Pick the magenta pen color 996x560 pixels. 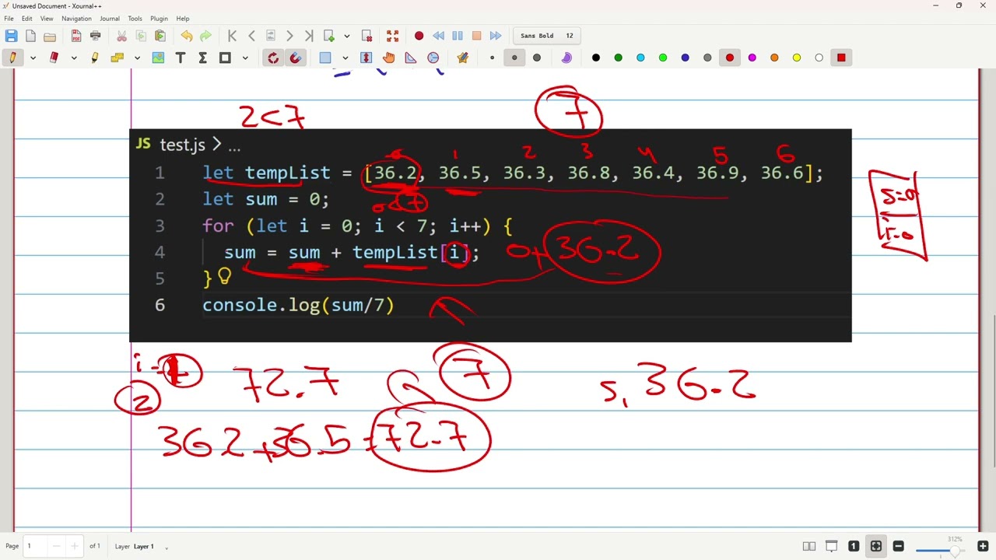click(752, 58)
